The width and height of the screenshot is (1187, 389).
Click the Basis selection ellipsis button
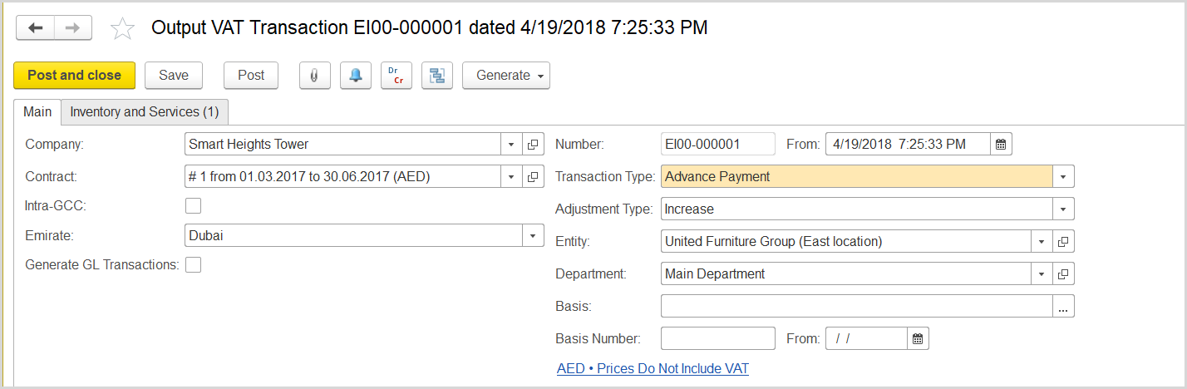(x=1063, y=306)
